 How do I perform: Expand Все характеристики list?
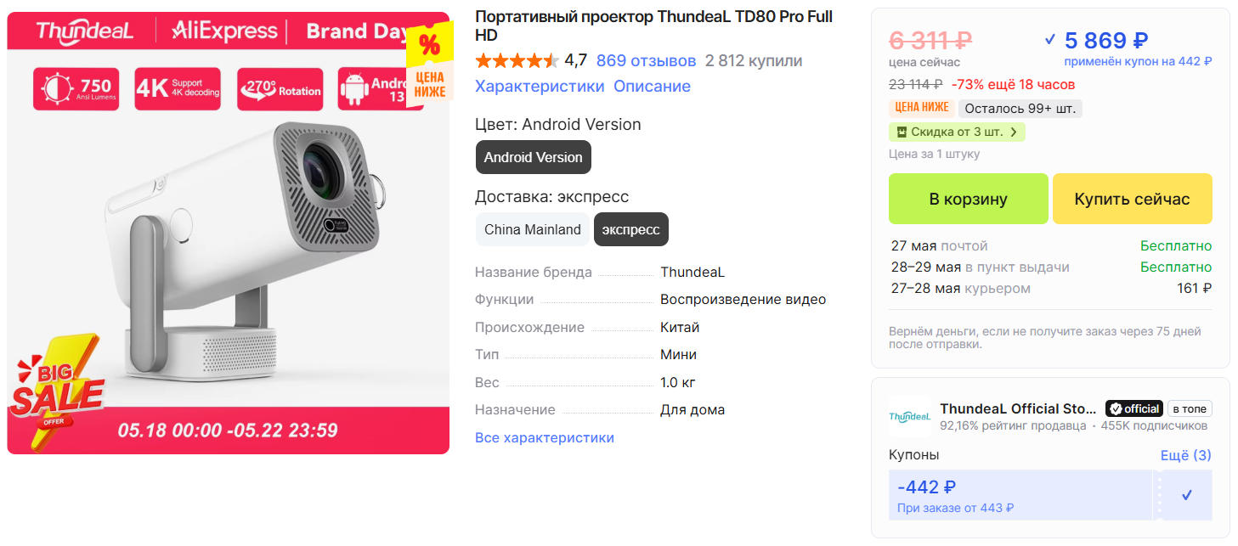[544, 438]
